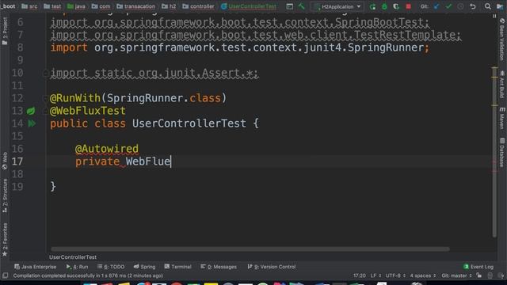Click the Build project hammer icon
Viewport: 507px width, 285px height.
click(x=301, y=6)
